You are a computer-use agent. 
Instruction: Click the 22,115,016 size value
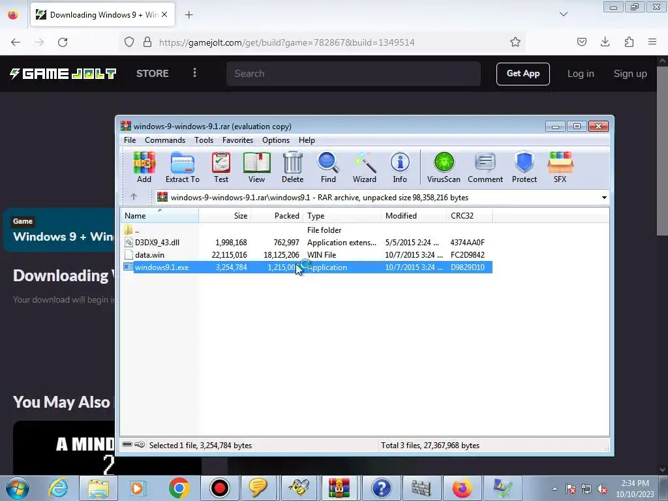click(x=229, y=255)
